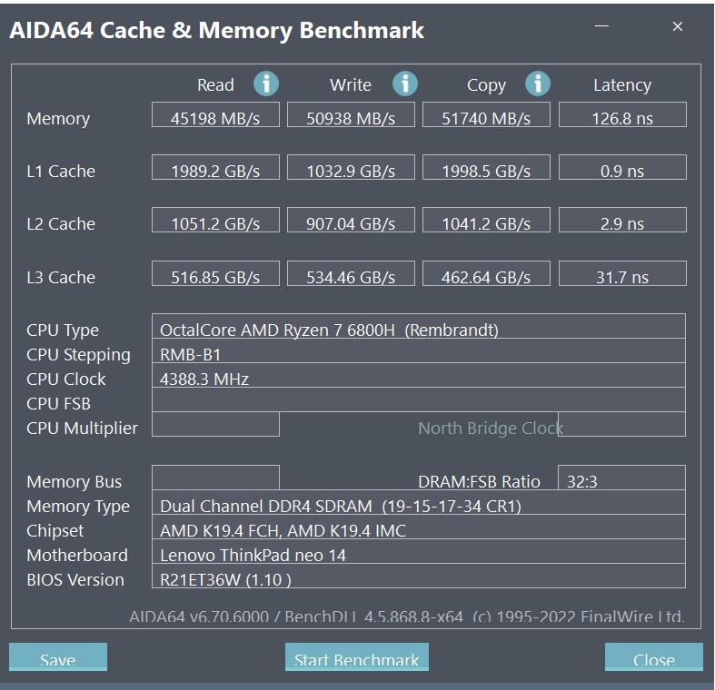
Task: Select Memory latency 126.8 ns
Action: 622,114
